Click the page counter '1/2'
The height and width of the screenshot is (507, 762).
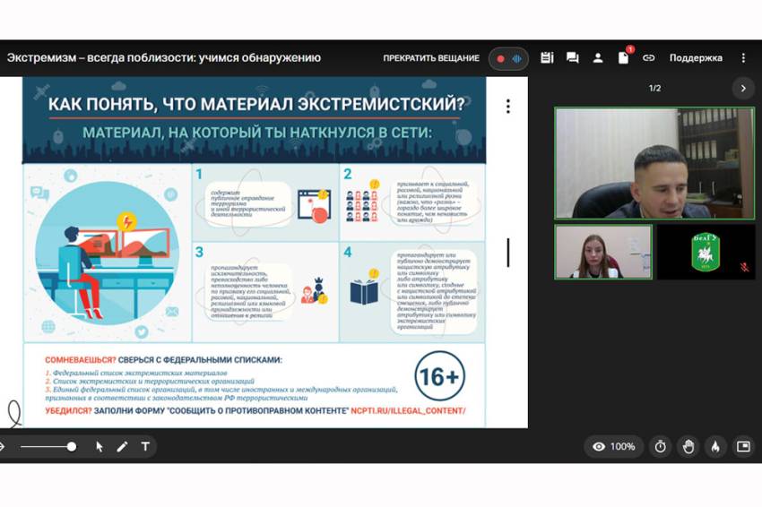pos(654,89)
